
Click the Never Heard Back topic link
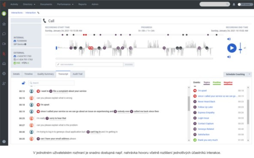coord(206,101)
